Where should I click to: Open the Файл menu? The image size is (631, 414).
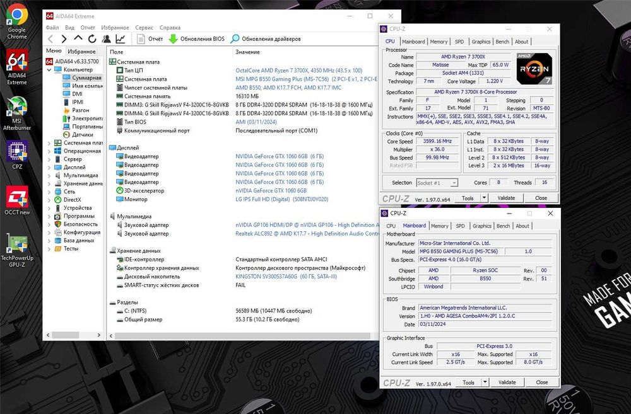[52, 27]
